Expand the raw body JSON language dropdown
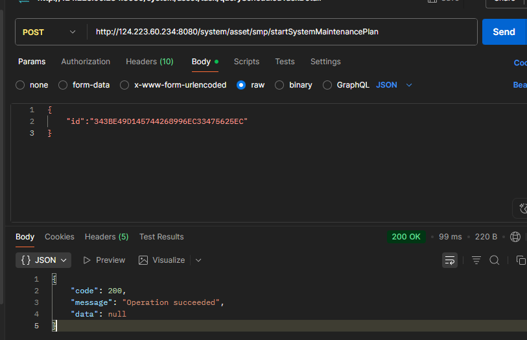This screenshot has height=340, width=527. pos(394,85)
